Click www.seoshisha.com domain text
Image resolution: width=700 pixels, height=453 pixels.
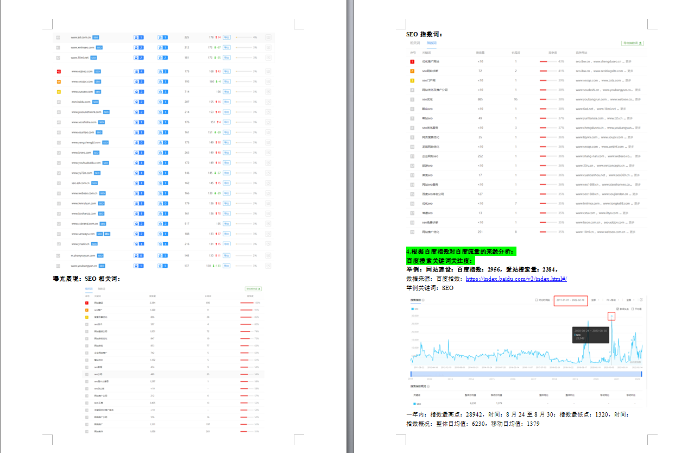[x=84, y=122]
